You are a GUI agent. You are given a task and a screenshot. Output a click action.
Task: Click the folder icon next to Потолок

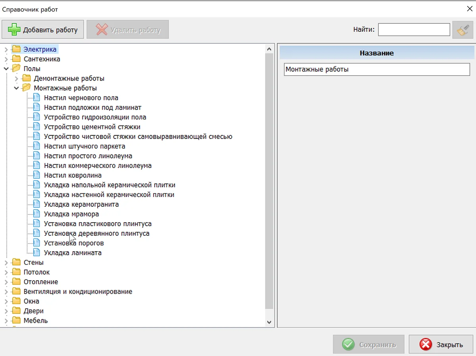16,272
